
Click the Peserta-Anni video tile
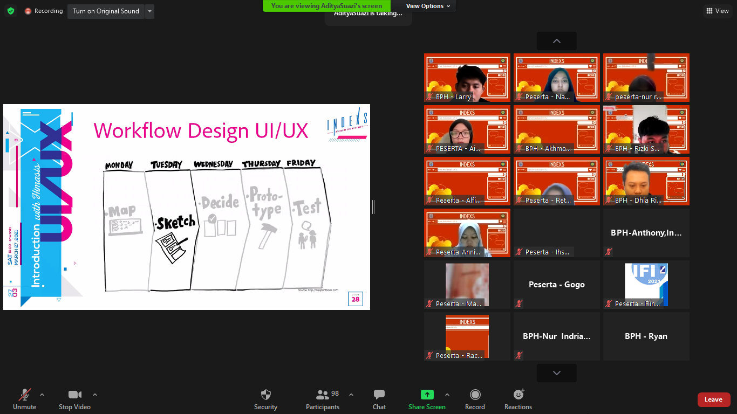tap(467, 233)
